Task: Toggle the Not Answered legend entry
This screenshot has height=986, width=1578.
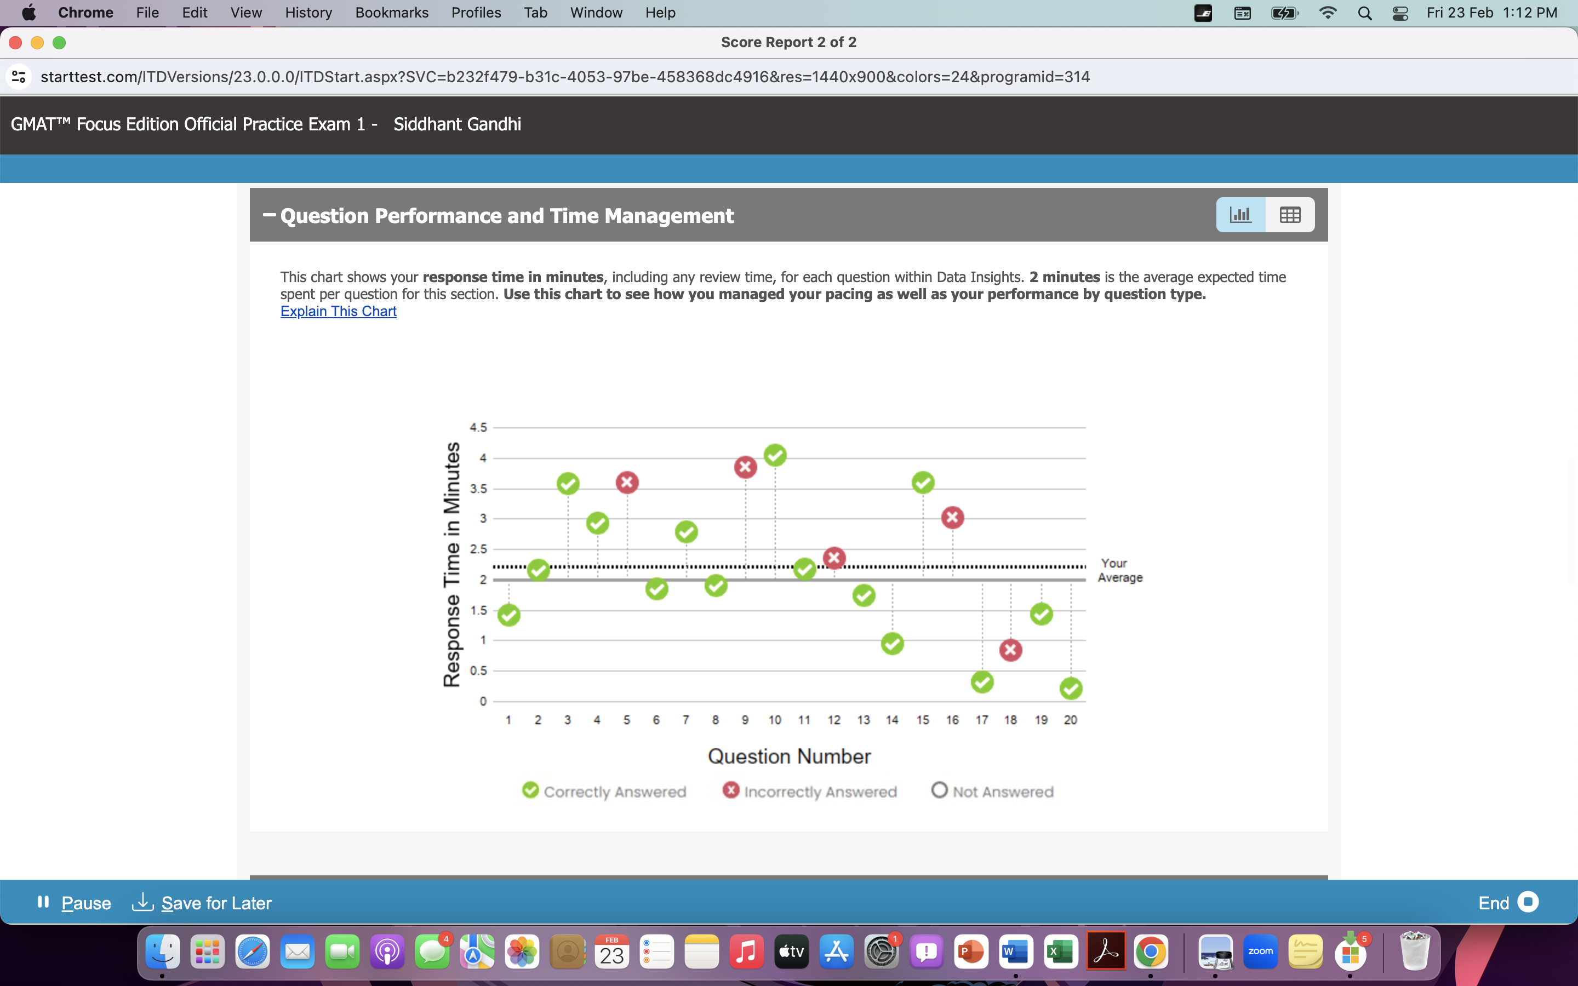Action: 992,791
